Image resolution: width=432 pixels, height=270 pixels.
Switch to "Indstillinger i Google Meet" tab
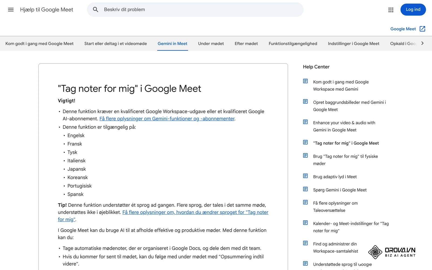coord(354,43)
